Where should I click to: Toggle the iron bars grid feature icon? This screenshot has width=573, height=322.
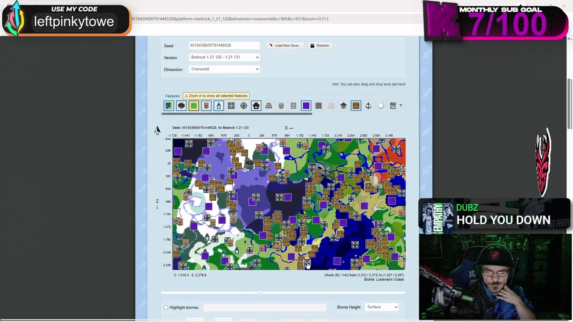pos(231,106)
